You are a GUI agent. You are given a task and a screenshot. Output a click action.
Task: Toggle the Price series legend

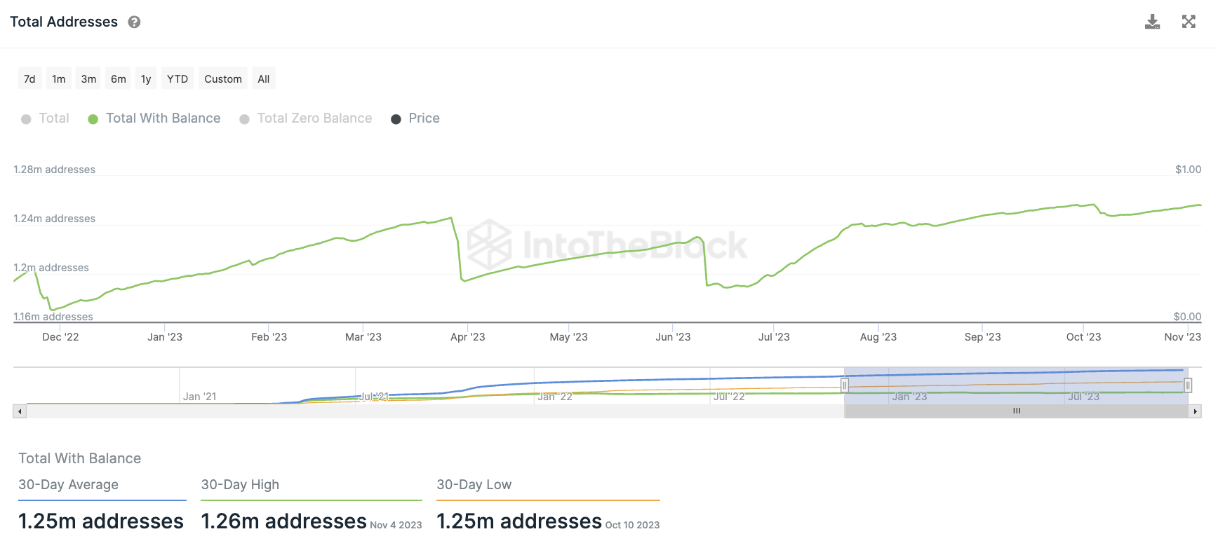point(415,118)
